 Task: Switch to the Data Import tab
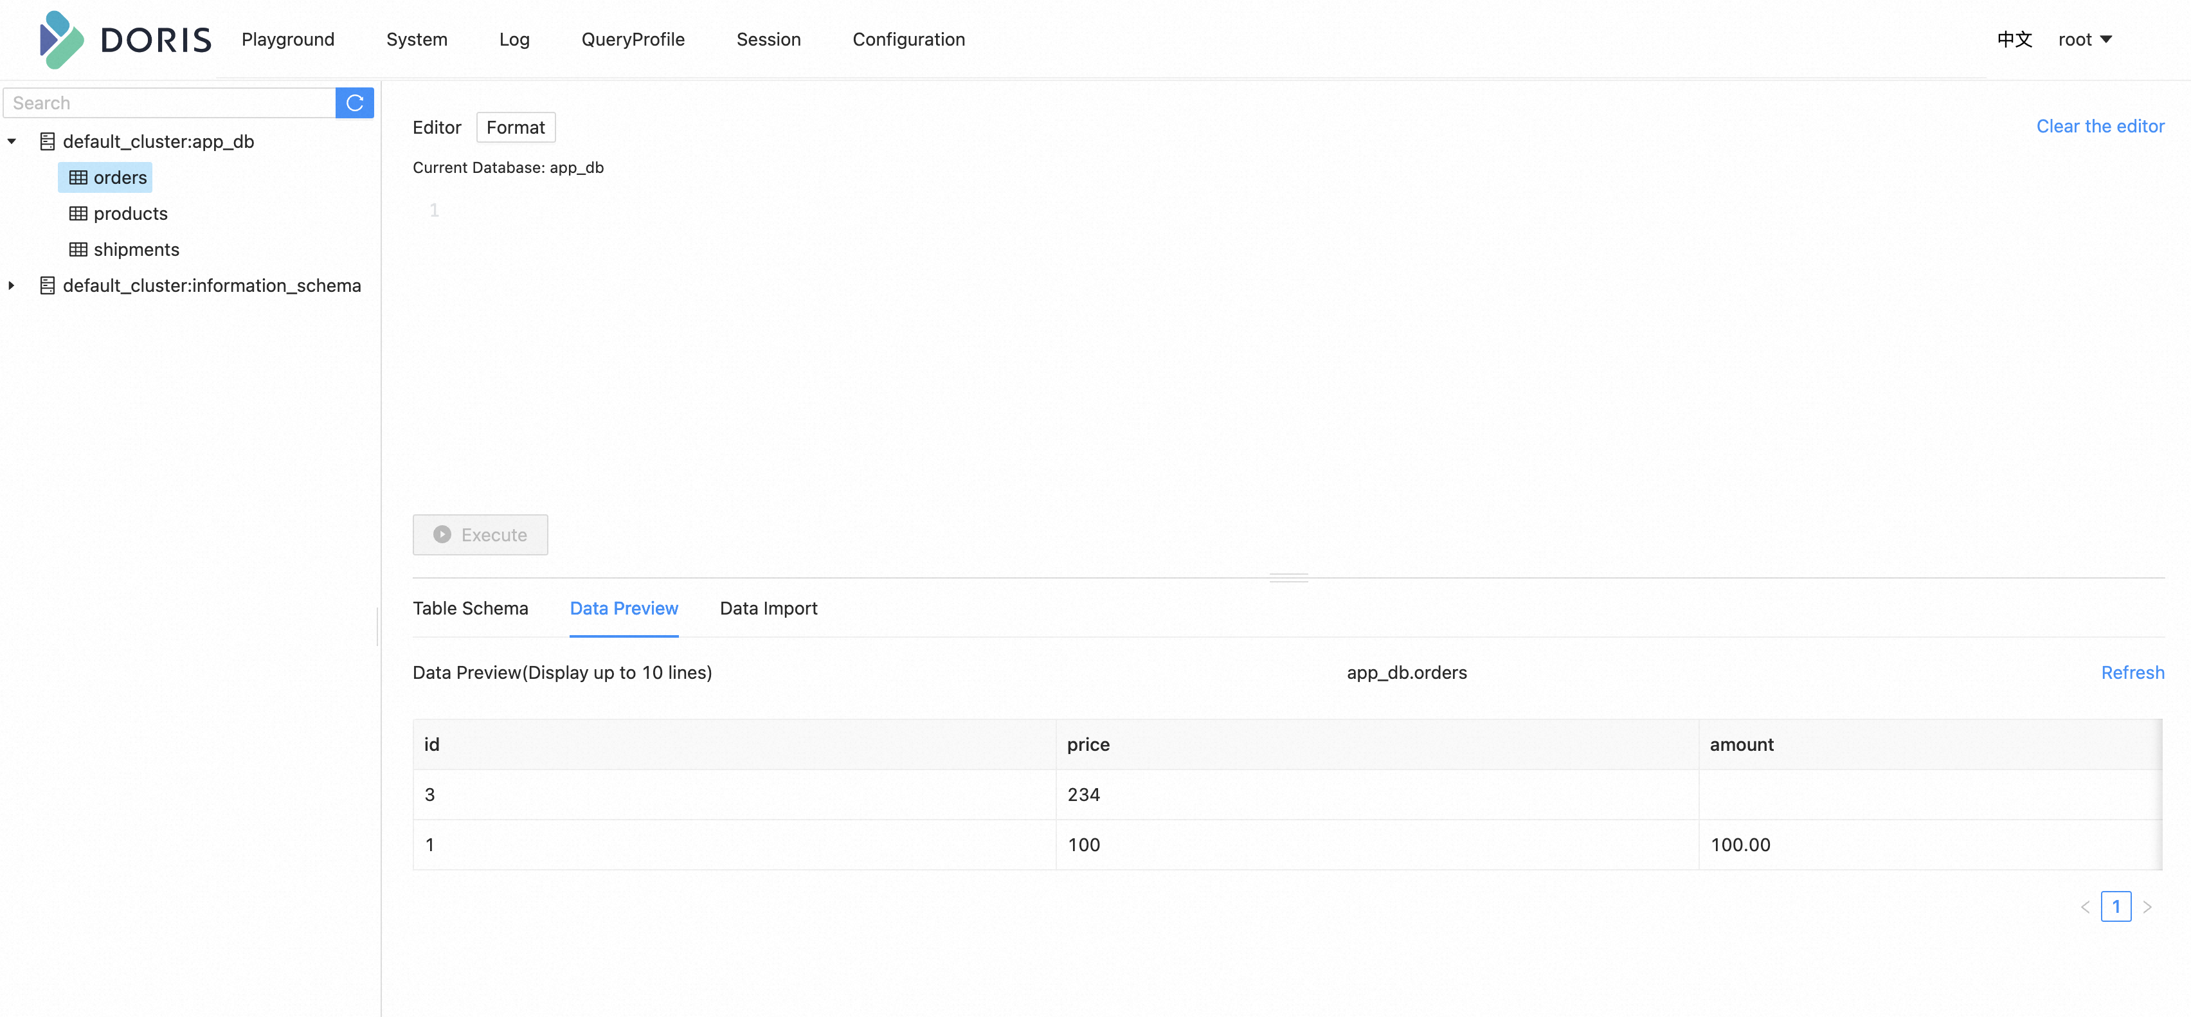pos(769,608)
